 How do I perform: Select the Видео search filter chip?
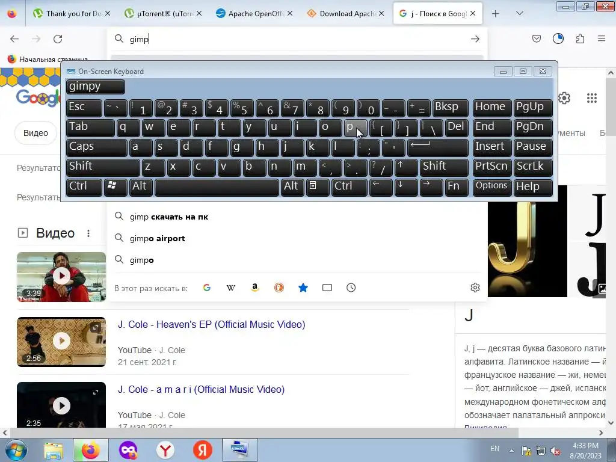(35, 133)
